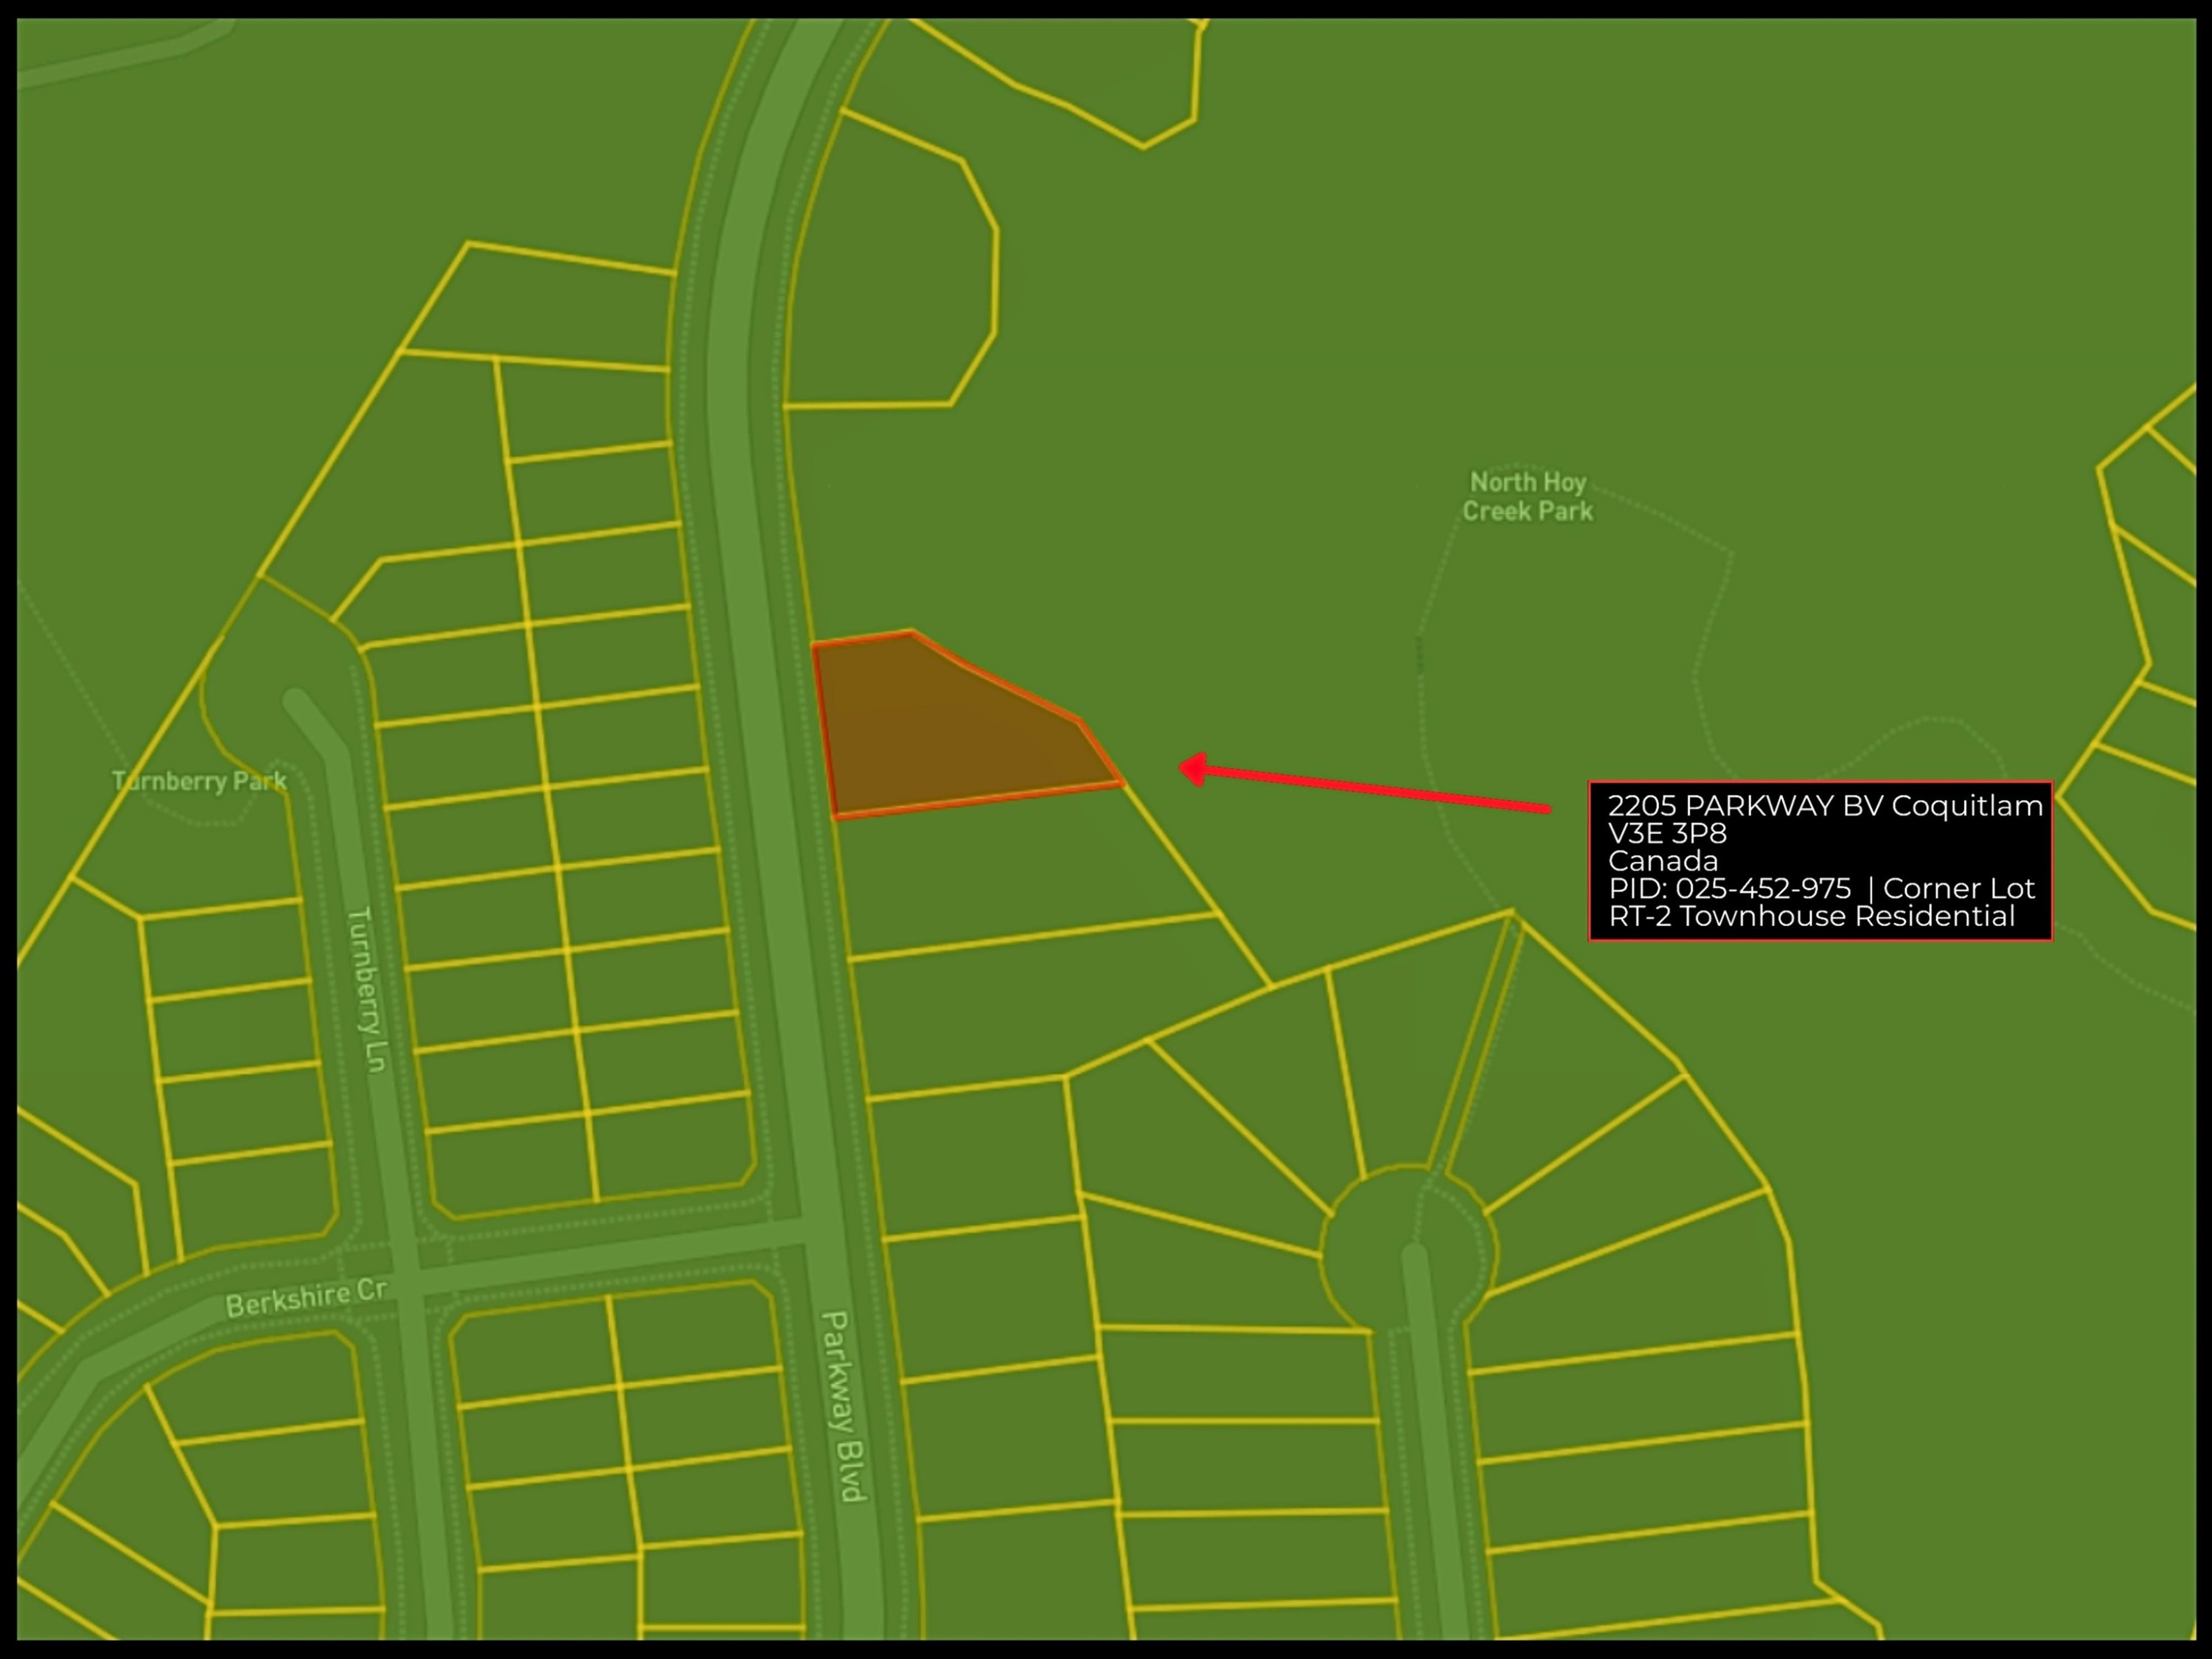Screen dimensions: 2212x1659
Task: Click the circular cul-de-sac bulb east of Parkway
Action: [x=1408, y=1247]
